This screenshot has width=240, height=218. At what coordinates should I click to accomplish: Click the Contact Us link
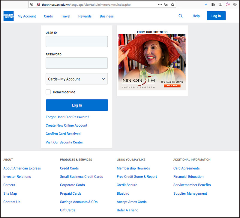tap(12, 202)
